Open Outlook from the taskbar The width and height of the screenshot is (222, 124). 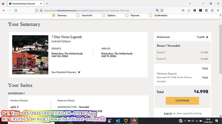(x=118, y=121)
